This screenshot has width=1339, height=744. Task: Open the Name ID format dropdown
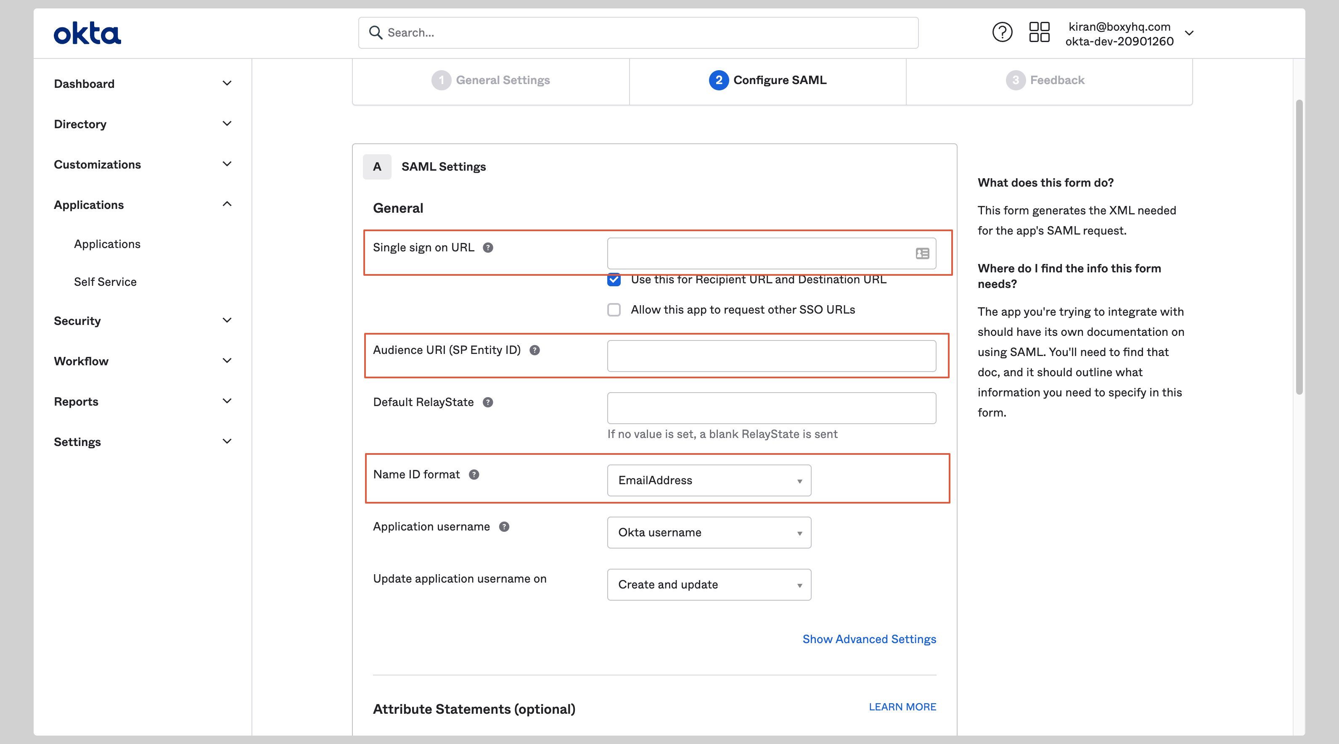709,480
